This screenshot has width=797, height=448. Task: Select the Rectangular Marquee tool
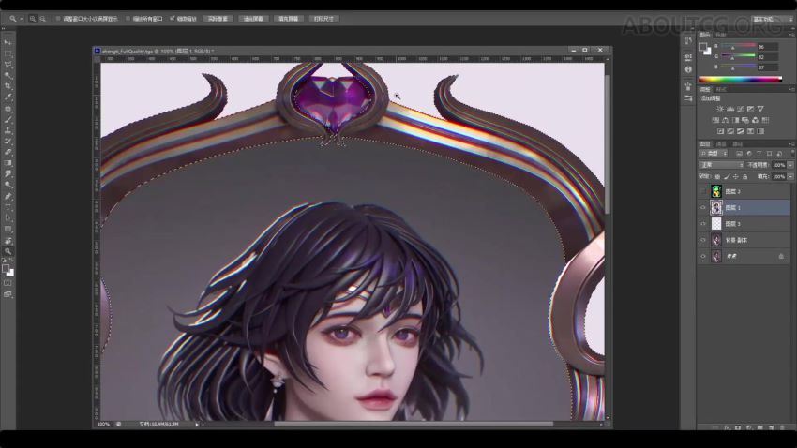(x=8, y=53)
